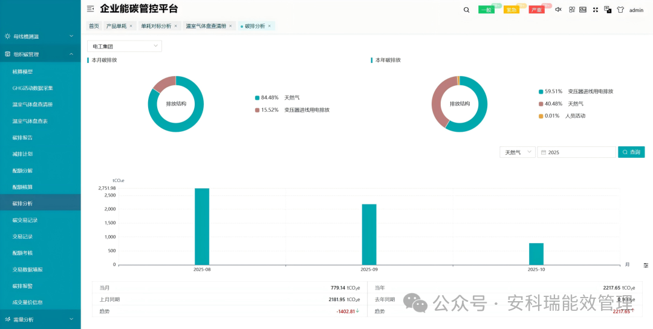This screenshot has height=329, width=653.
Task: Close the 单耗对标分析 tab
Action: [x=175, y=26]
